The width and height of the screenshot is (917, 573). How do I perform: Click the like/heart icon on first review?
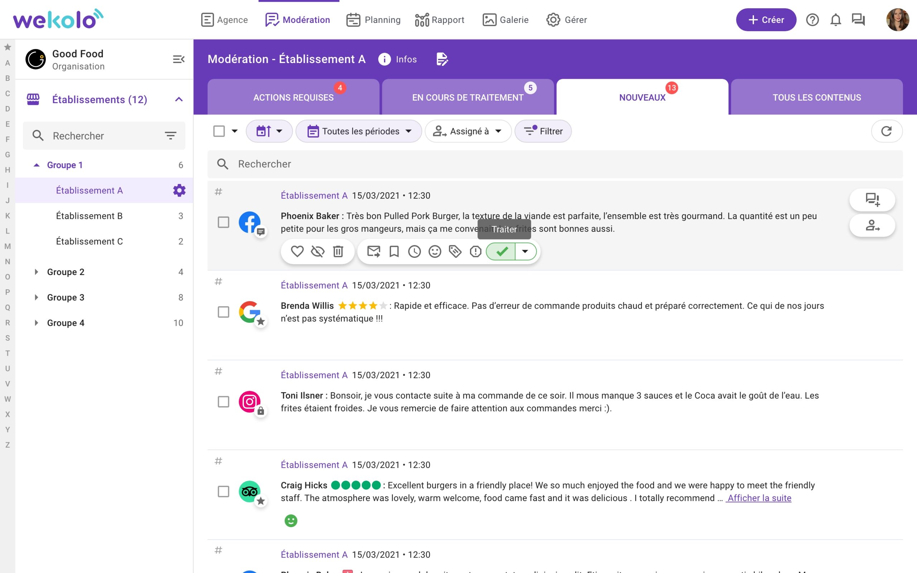297,251
